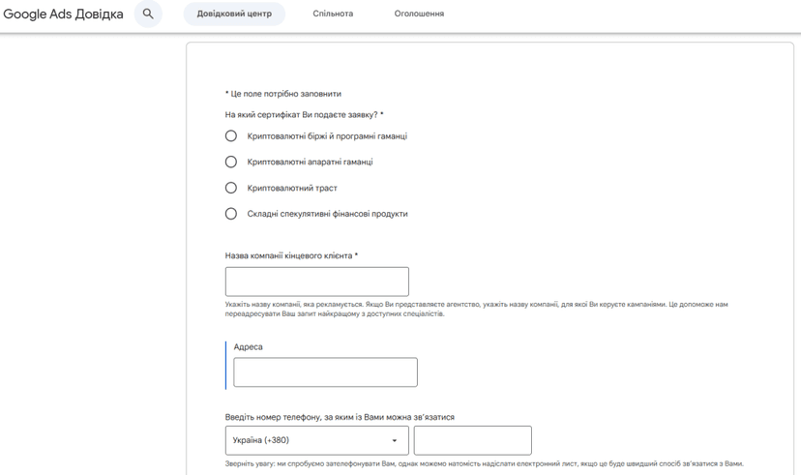Click the Це поле потрібно заповнити note
Image resolution: width=801 pixels, height=475 pixels.
[x=283, y=94]
